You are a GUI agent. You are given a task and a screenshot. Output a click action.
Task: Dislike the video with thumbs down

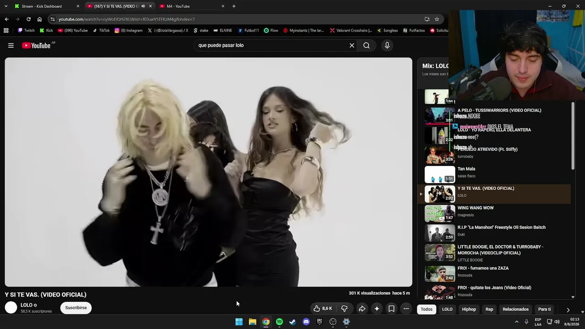click(345, 308)
